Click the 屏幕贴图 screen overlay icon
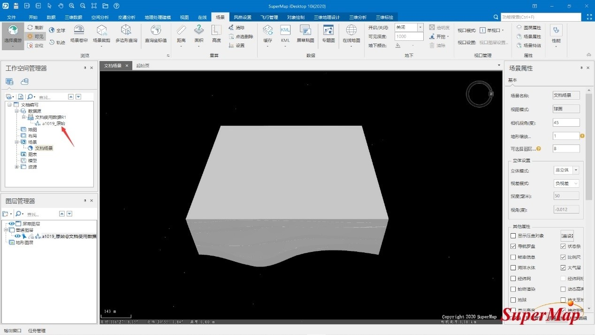The image size is (595, 335). [305, 32]
